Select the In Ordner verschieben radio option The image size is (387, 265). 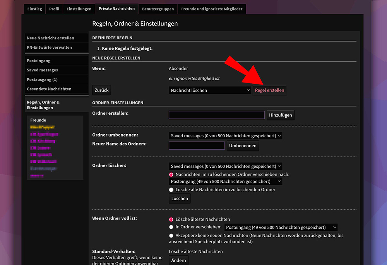[171, 227]
